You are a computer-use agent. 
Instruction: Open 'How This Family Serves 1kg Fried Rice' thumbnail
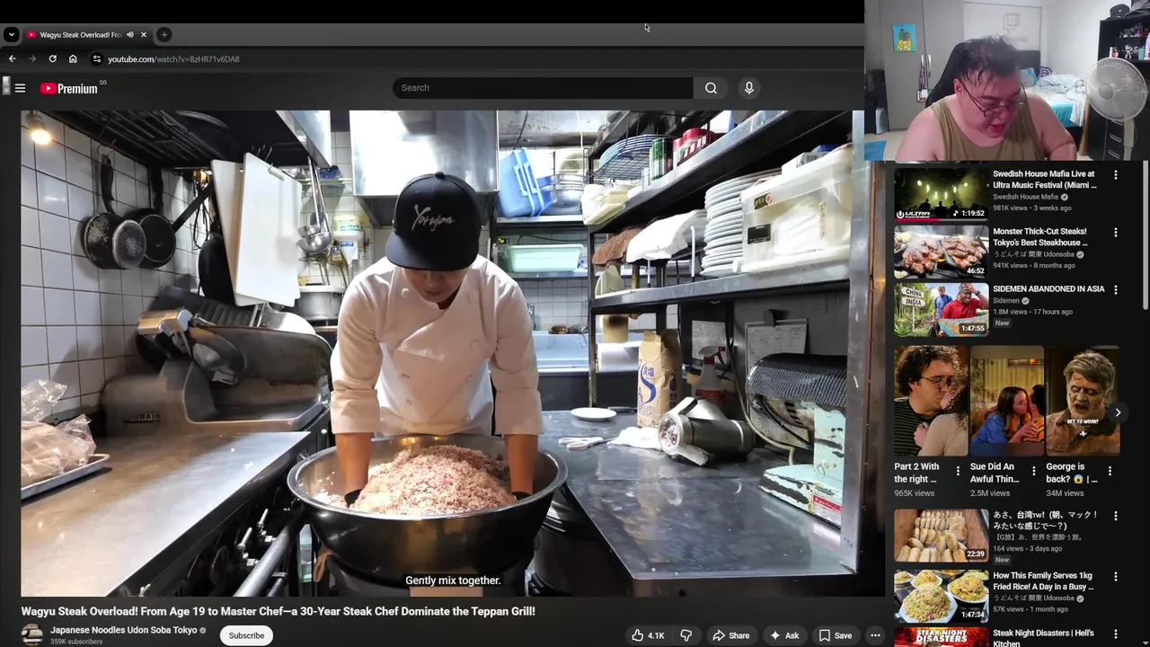[x=941, y=595]
